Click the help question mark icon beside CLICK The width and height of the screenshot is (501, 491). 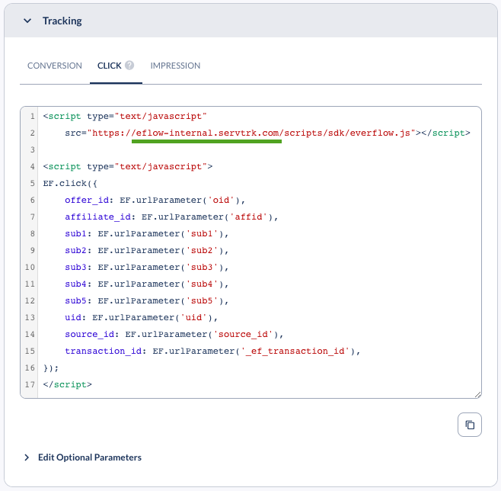coord(129,66)
